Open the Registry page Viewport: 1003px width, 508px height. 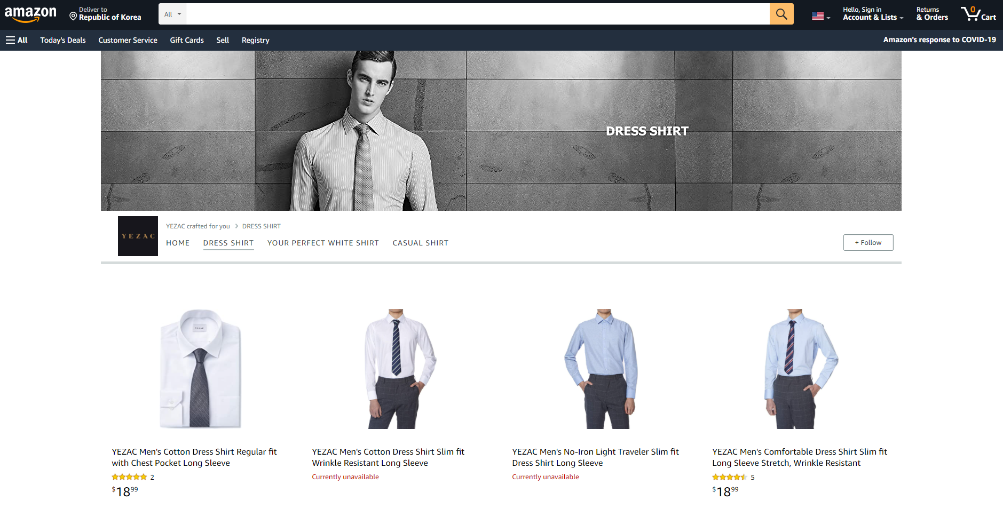pyautogui.click(x=255, y=40)
